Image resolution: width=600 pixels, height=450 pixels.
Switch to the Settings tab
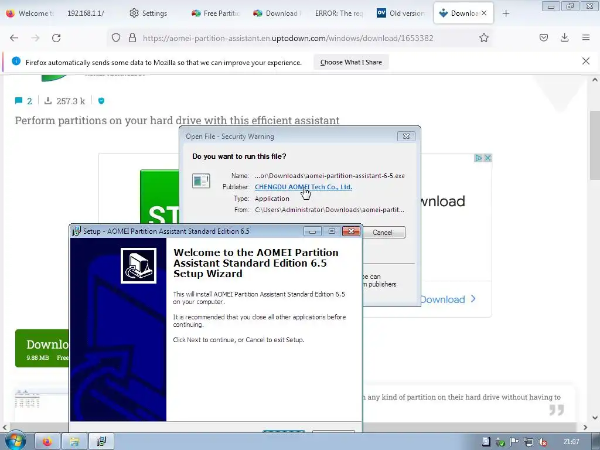(148, 13)
